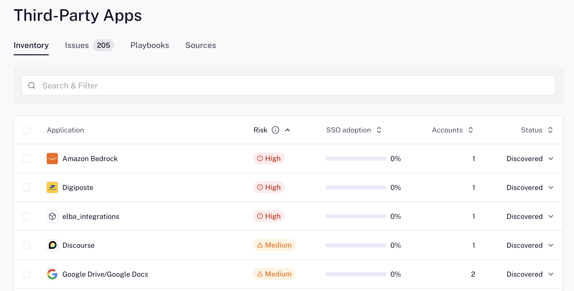574x291 pixels.
Task: Click Digiposte SSO adoption progress bar
Action: pyautogui.click(x=356, y=187)
